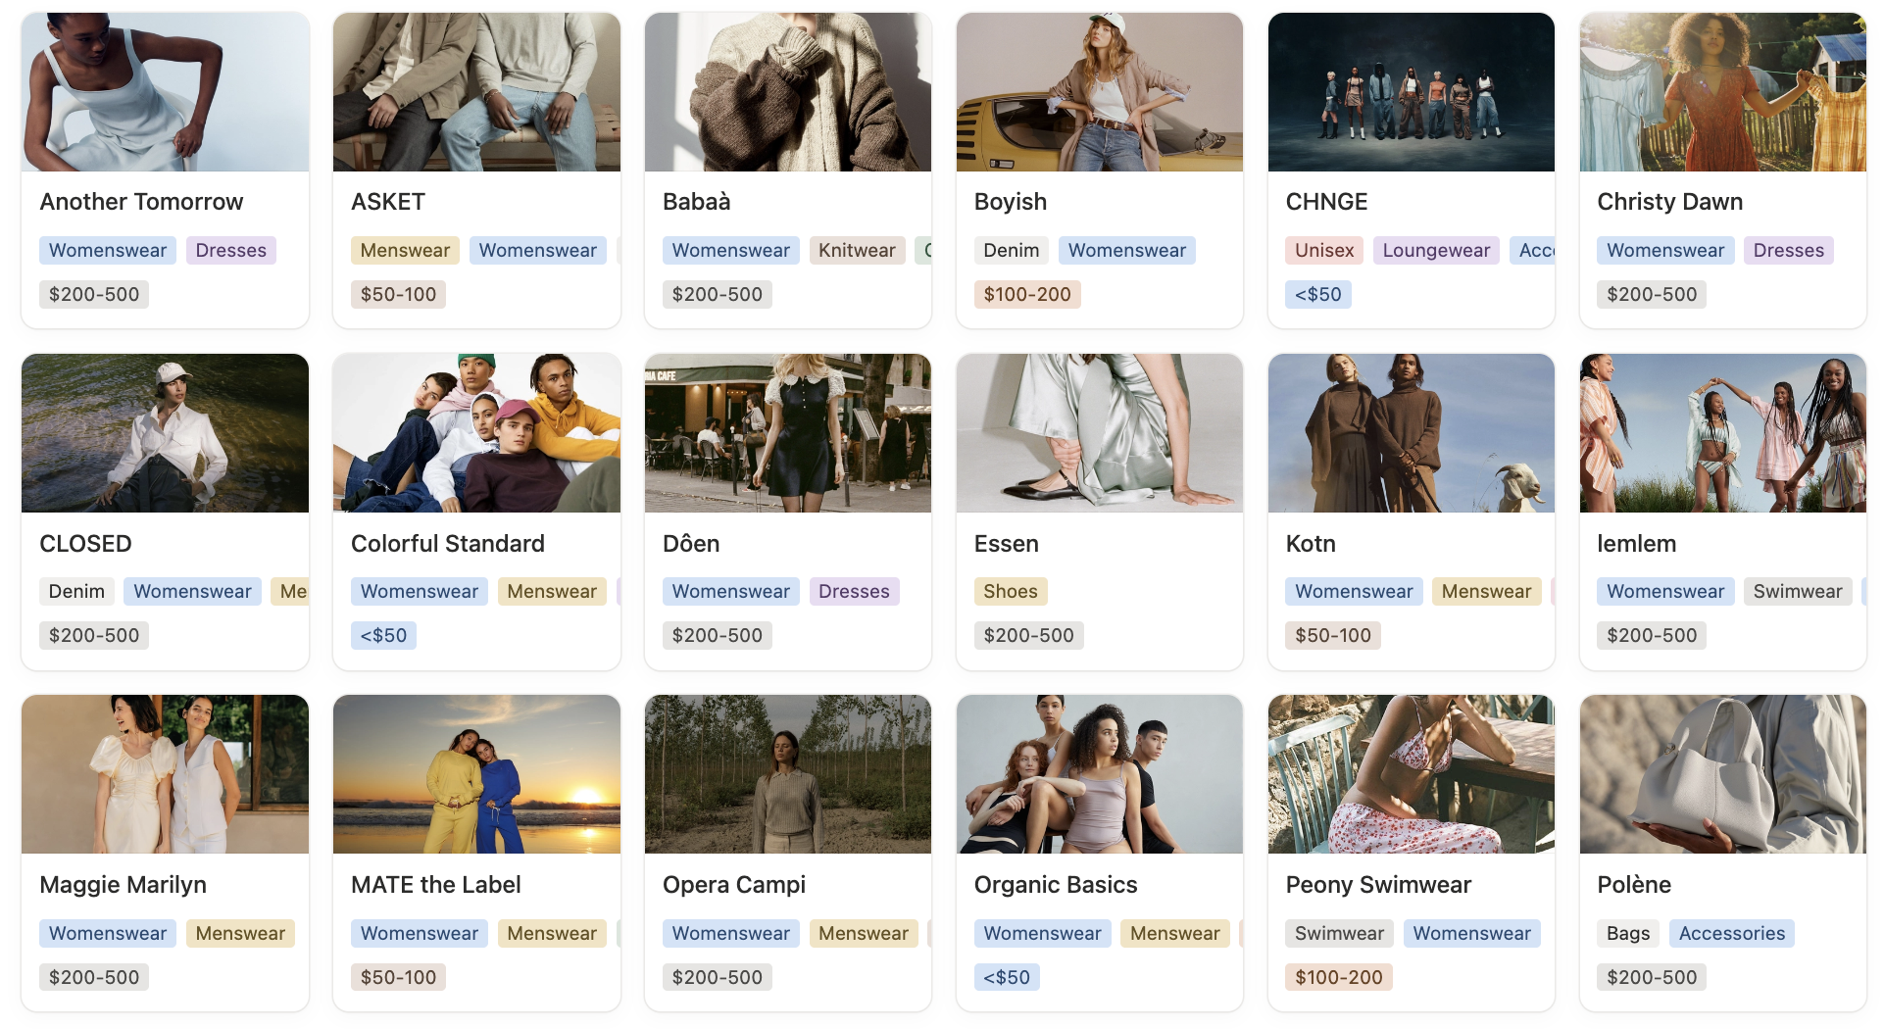The height and width of the screenshot is (1029, 1884).
Task: Click the Denim tag on the Boyish card
Action: pyautogui.click(x=1011, y=251)
